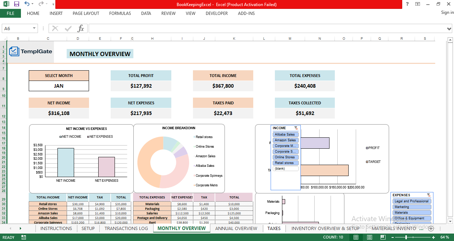Viewport: 454px width, 241px height.
Task: Toggle Corporate S... slicer item
Action: (x=286, y=152)
